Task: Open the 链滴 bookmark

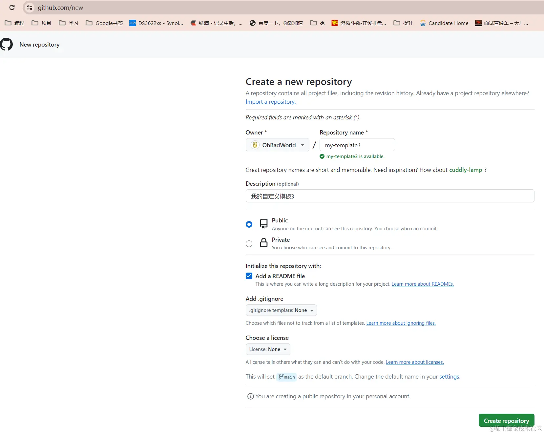Action: pos(217,23)
